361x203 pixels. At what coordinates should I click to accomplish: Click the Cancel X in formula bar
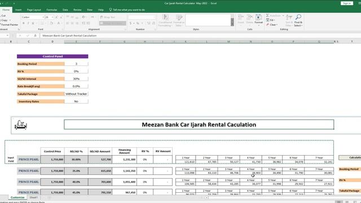tap(20, 36)
